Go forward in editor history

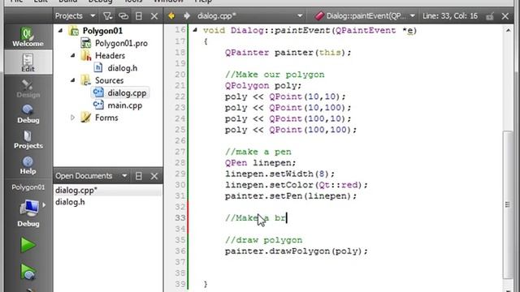coord(187,16)
